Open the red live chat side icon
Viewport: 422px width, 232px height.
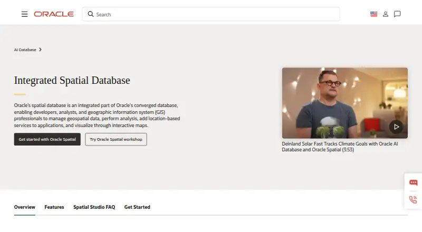pyautogui.click(x=414, y=183)
